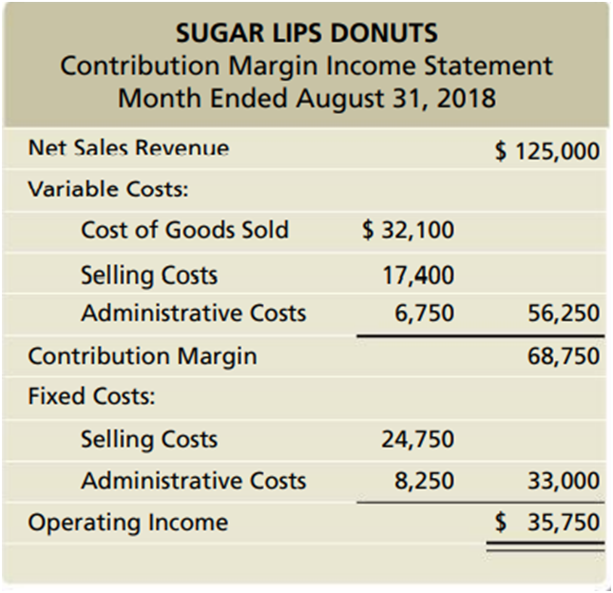Select the Contribution Margin row label
This screenshot has height=593, width=613.
tap(142, 356)
